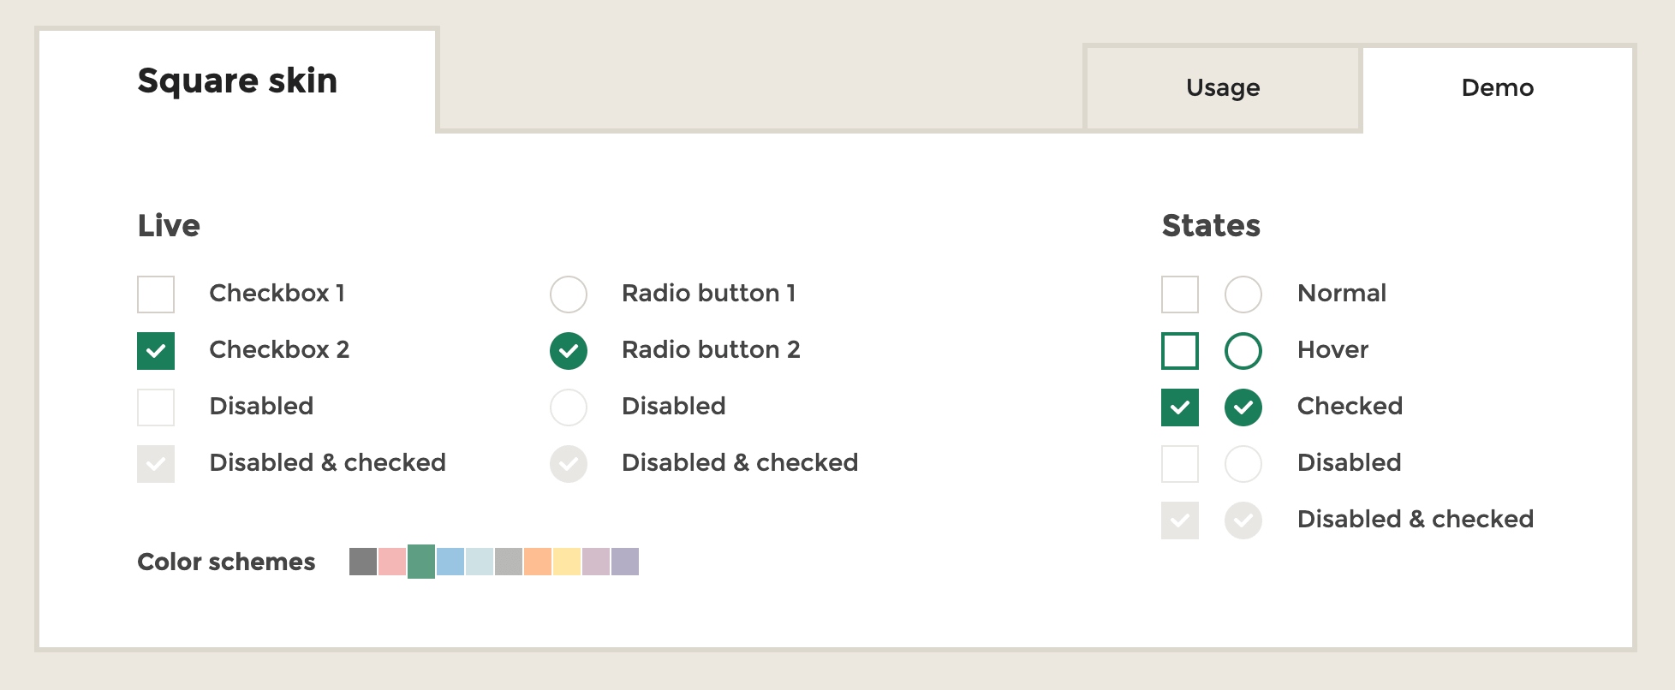Pick the dark gray color scheme swatch
1675x690 pixels.
tap(363, 562)
